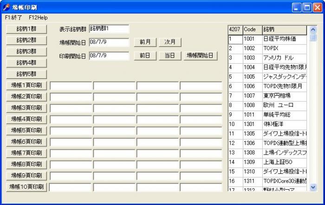Click the 場帳5頁印刷 button
The height and width of the screenshot is (205, 325).
pyautogui.click(x=26, y=130)
